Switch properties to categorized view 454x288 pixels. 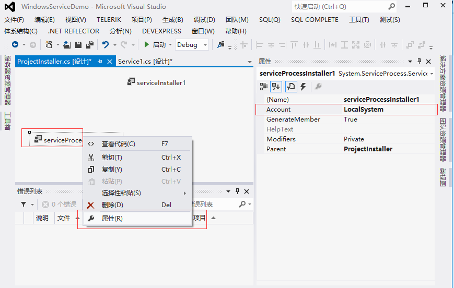[264, 87]
